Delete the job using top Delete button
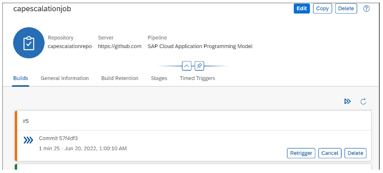Image resolution: width=383 pixels, height=173 pixels. [346, 8]
